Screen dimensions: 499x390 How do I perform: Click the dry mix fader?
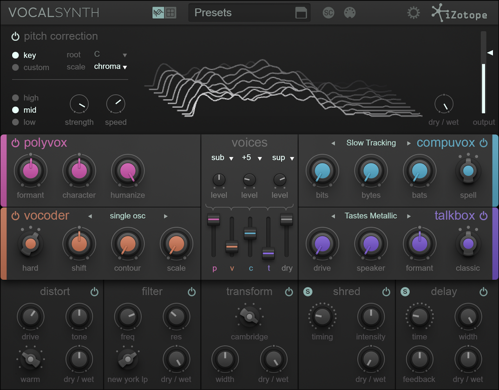(x=287, y=219)
